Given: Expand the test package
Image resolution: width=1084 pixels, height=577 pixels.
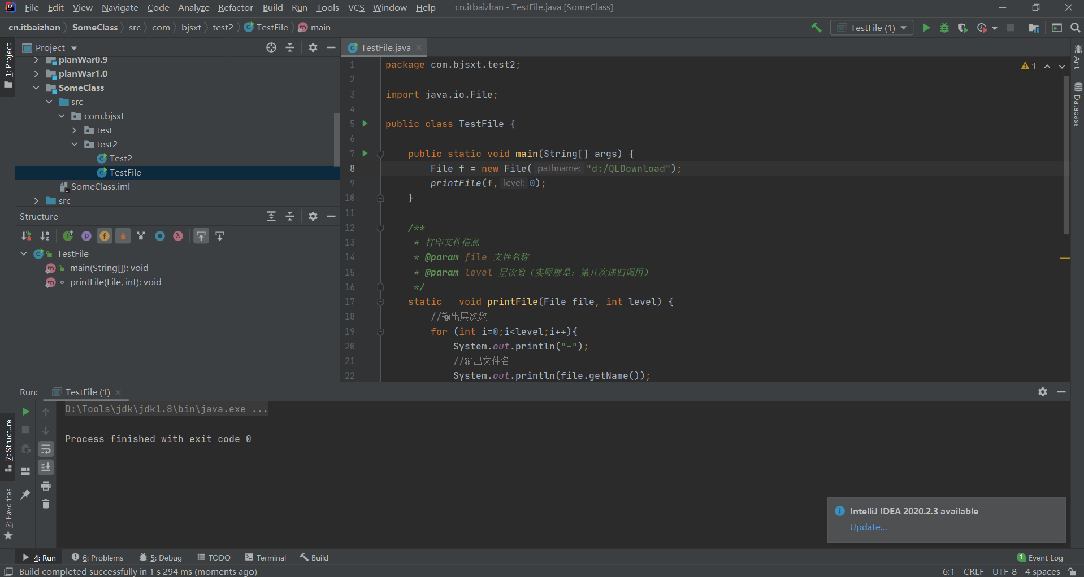Looking at the screenshot, I should pyautogui.click(x=74, y=130).
